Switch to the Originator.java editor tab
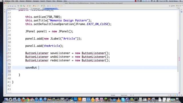This screenshot has width=183, height=103. 24,9
